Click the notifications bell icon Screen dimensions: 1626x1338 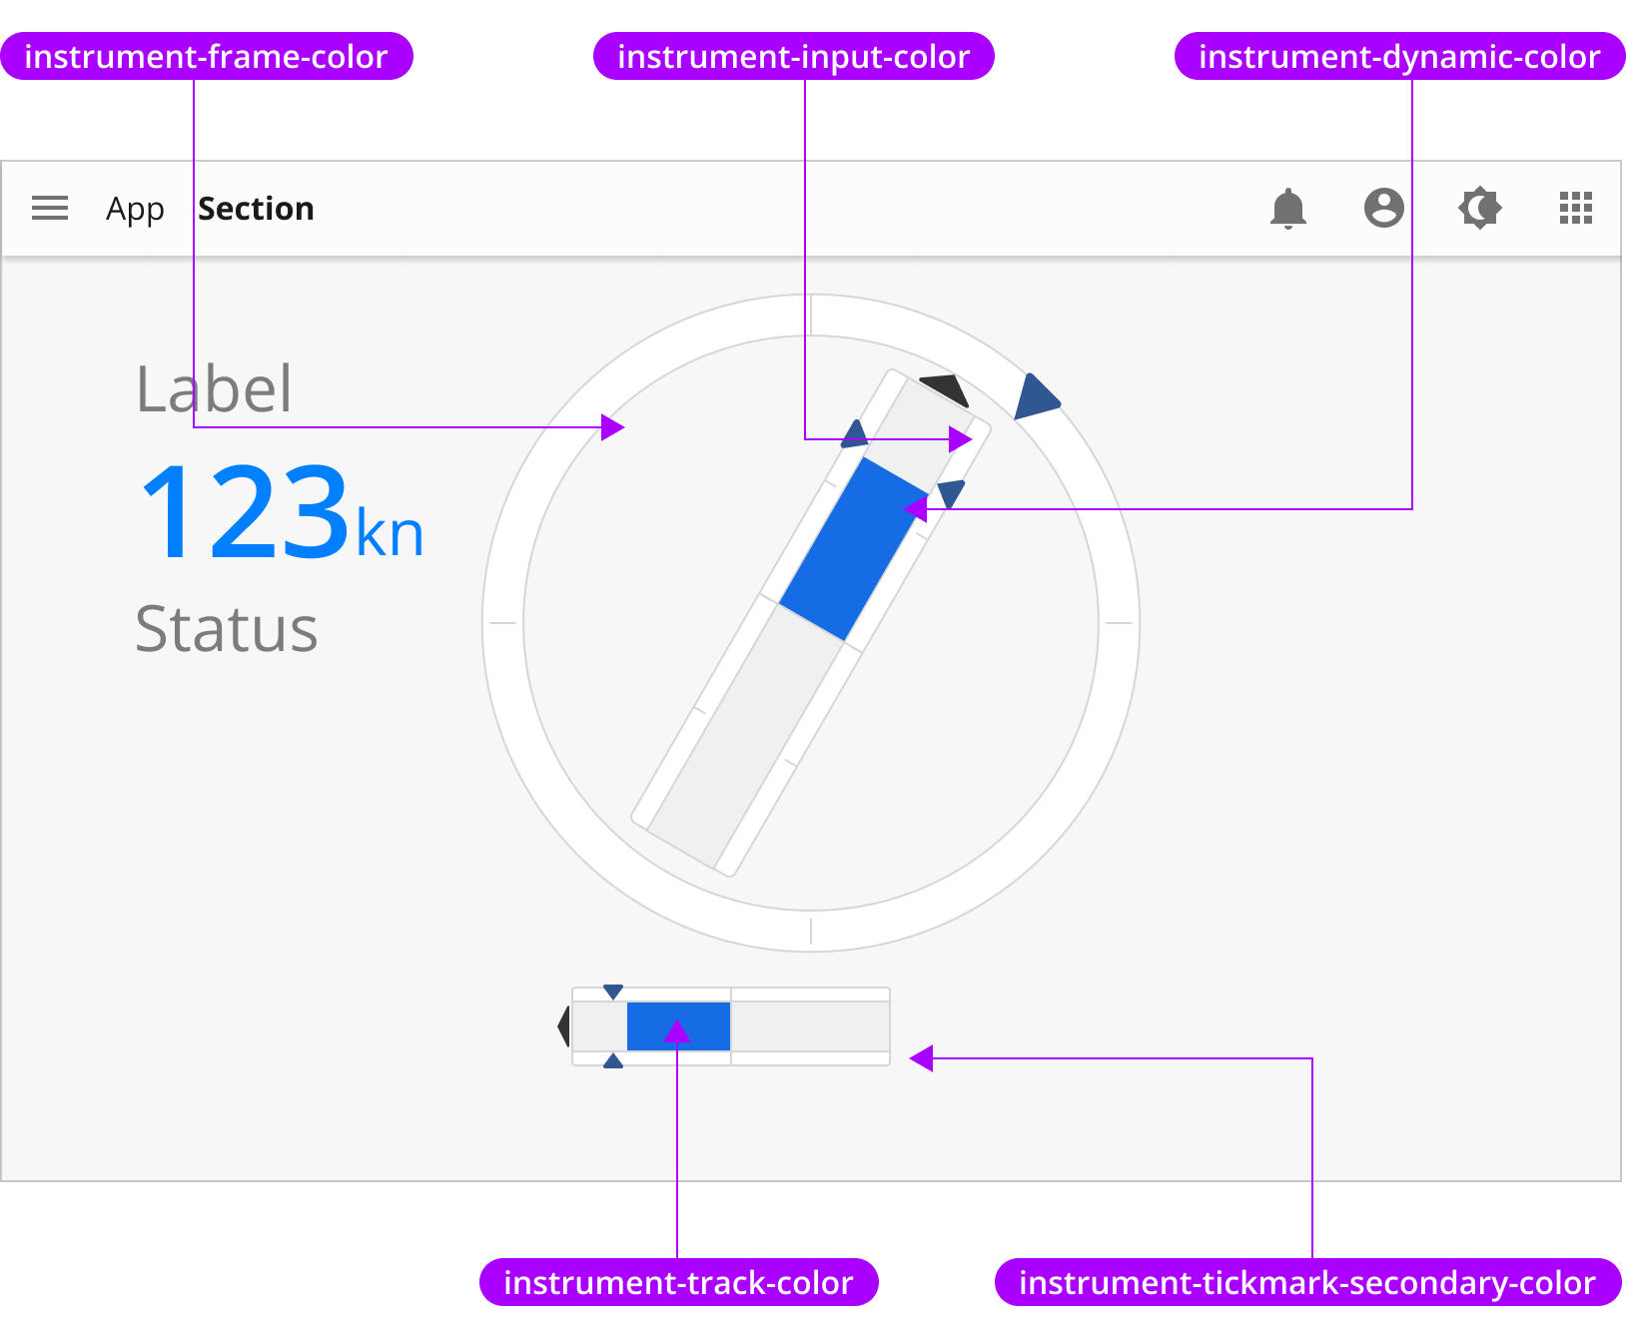[1288, 209]
